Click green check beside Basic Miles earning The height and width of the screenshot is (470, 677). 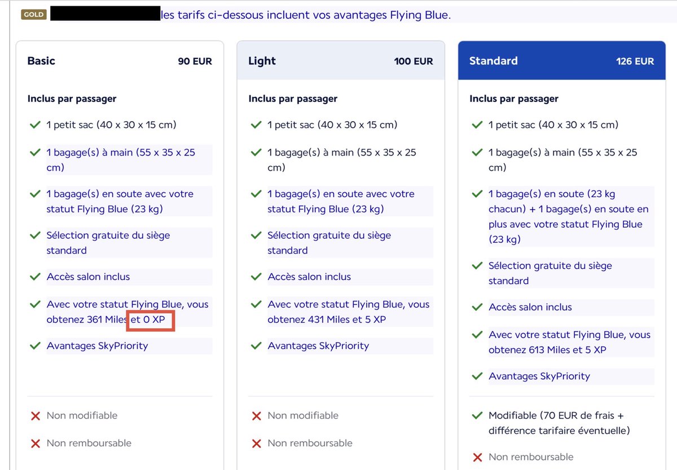pyautogui.click(x=35, y=305)
